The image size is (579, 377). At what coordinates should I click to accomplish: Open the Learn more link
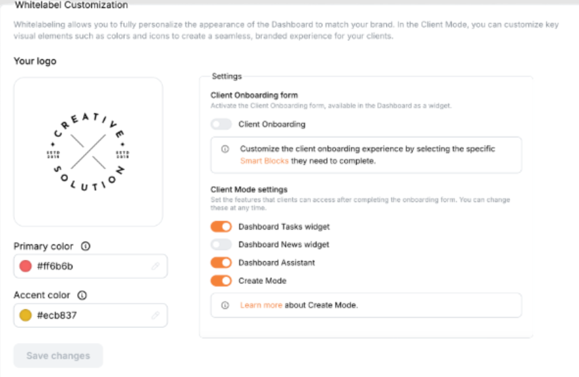[x=261, y=305]
